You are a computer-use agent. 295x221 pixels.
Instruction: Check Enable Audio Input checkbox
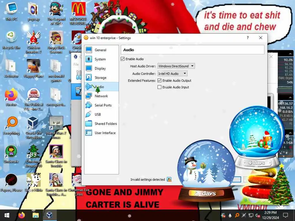tap(159, 87)
